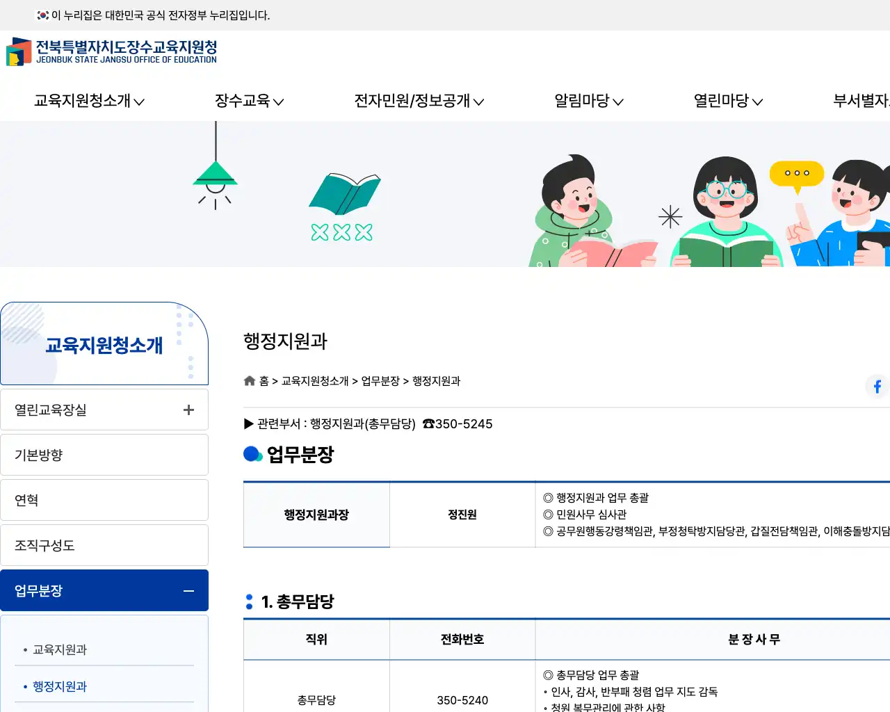This screenshot has width=890, height=712.
Task: Click the 총무담당 업무 총괄 duty line
Action: tap(591, 675)
